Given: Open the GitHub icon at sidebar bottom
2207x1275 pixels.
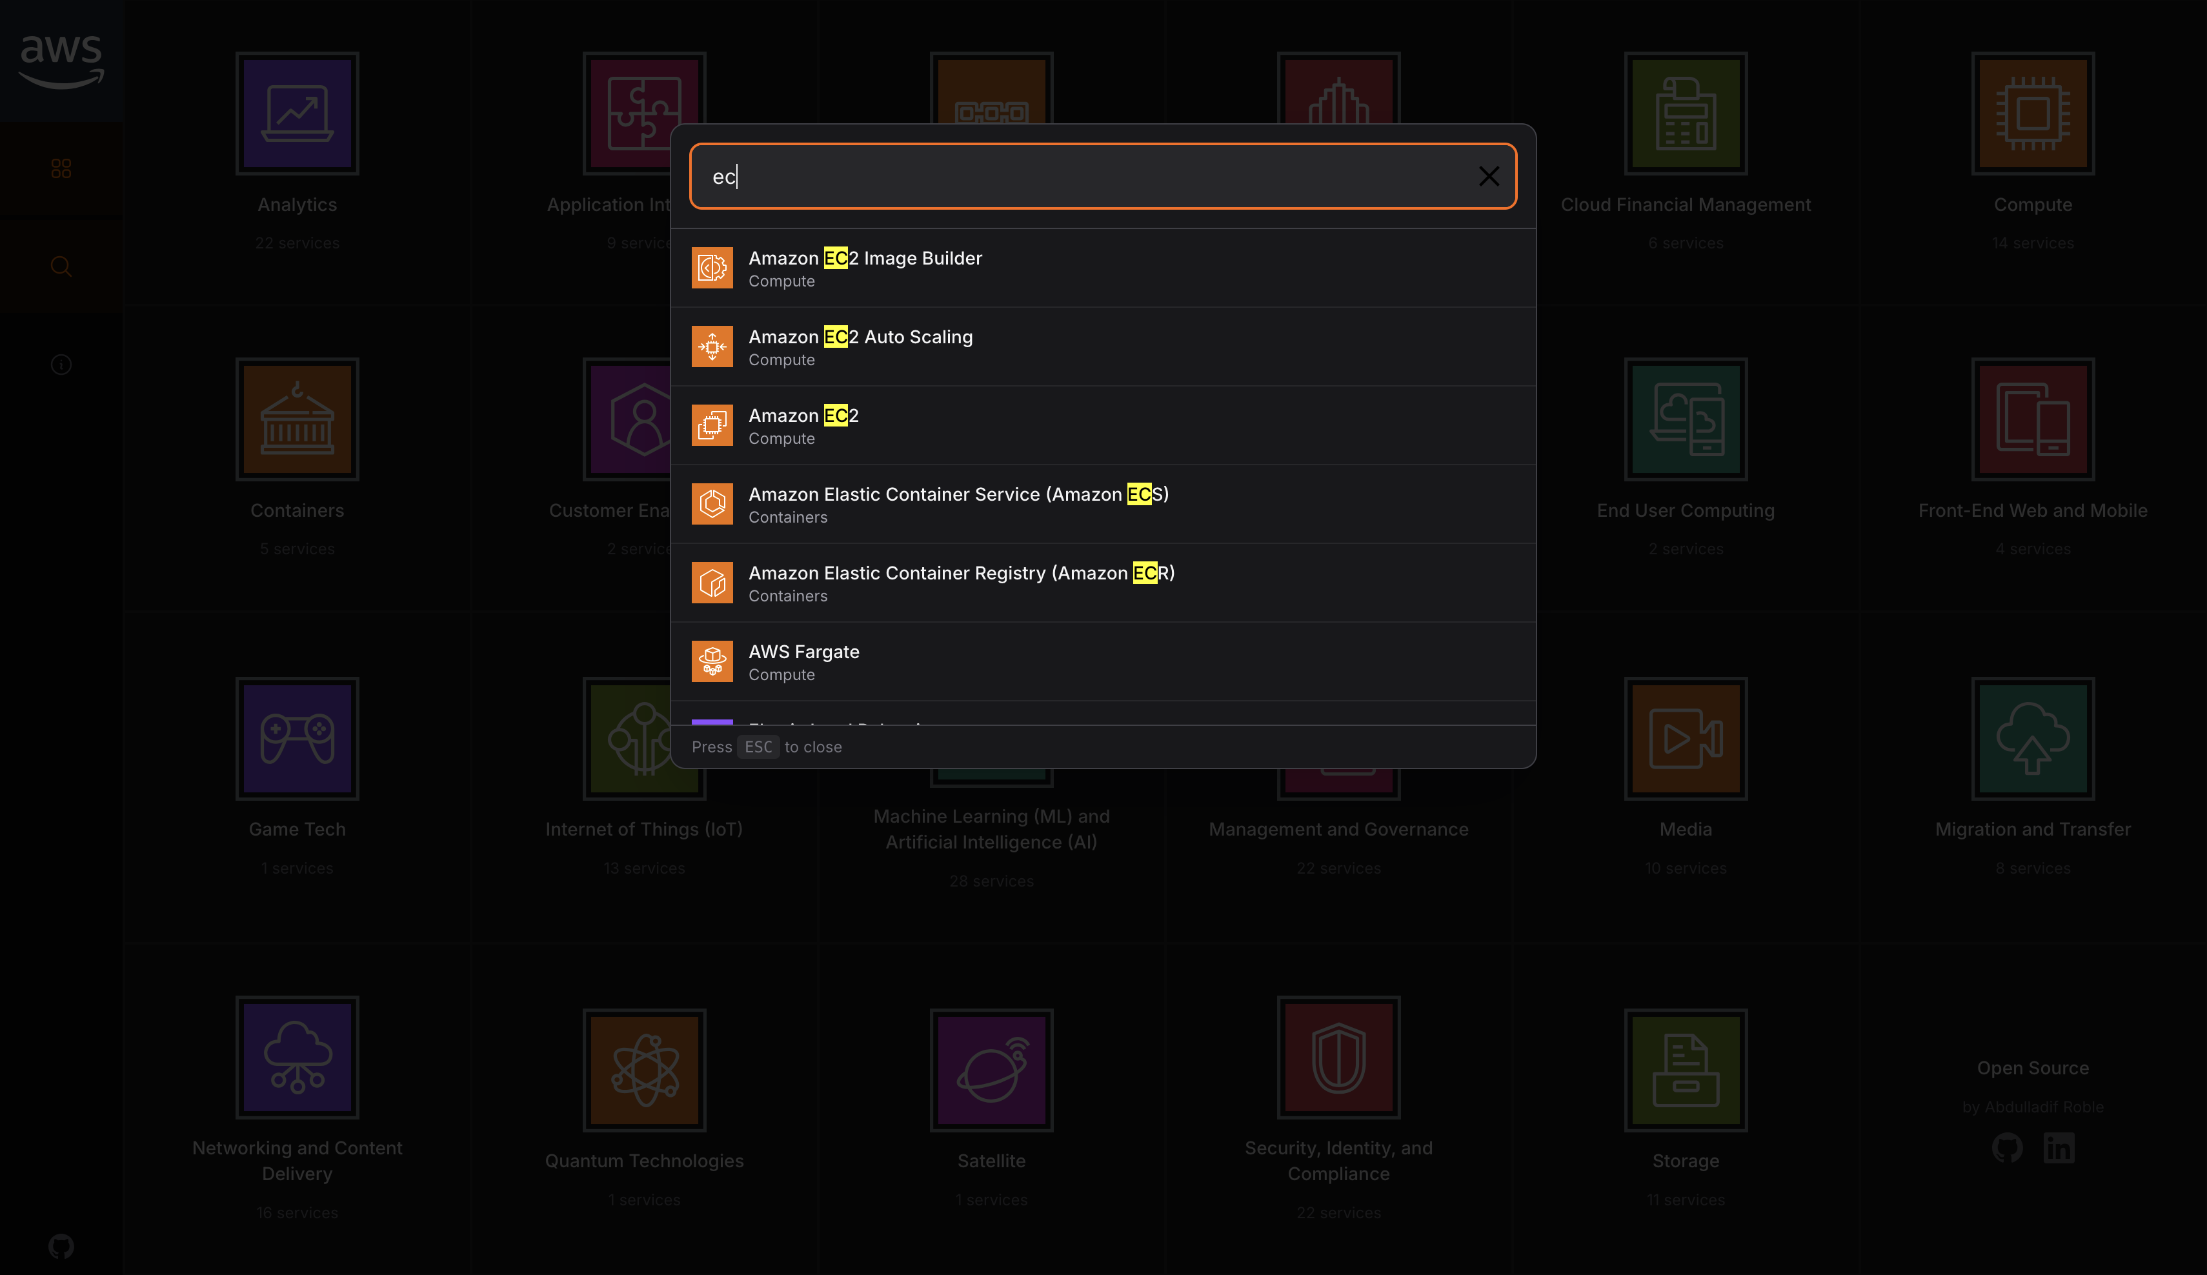Looking at the screenshot, I should coord(61,1245).
